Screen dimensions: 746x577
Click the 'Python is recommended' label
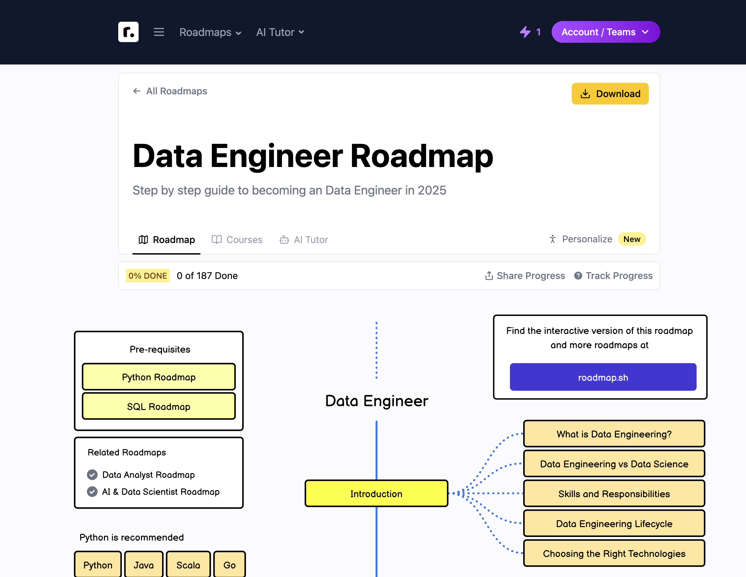(x=131, y=537)
